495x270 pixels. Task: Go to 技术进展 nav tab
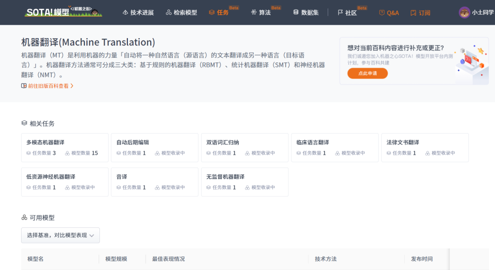[x=138, y=12]
